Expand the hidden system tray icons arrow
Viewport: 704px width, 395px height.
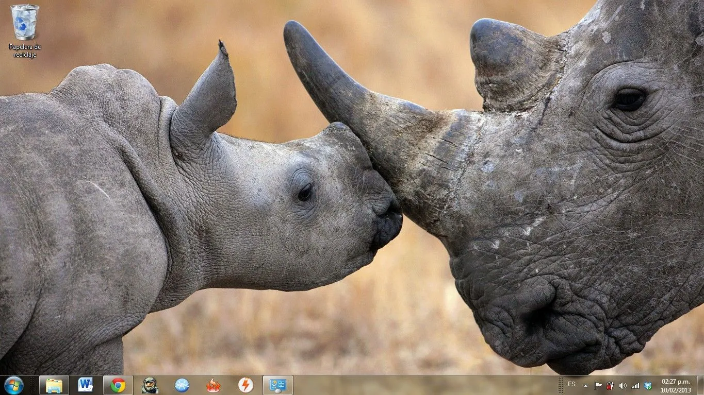tap(586, 385)
